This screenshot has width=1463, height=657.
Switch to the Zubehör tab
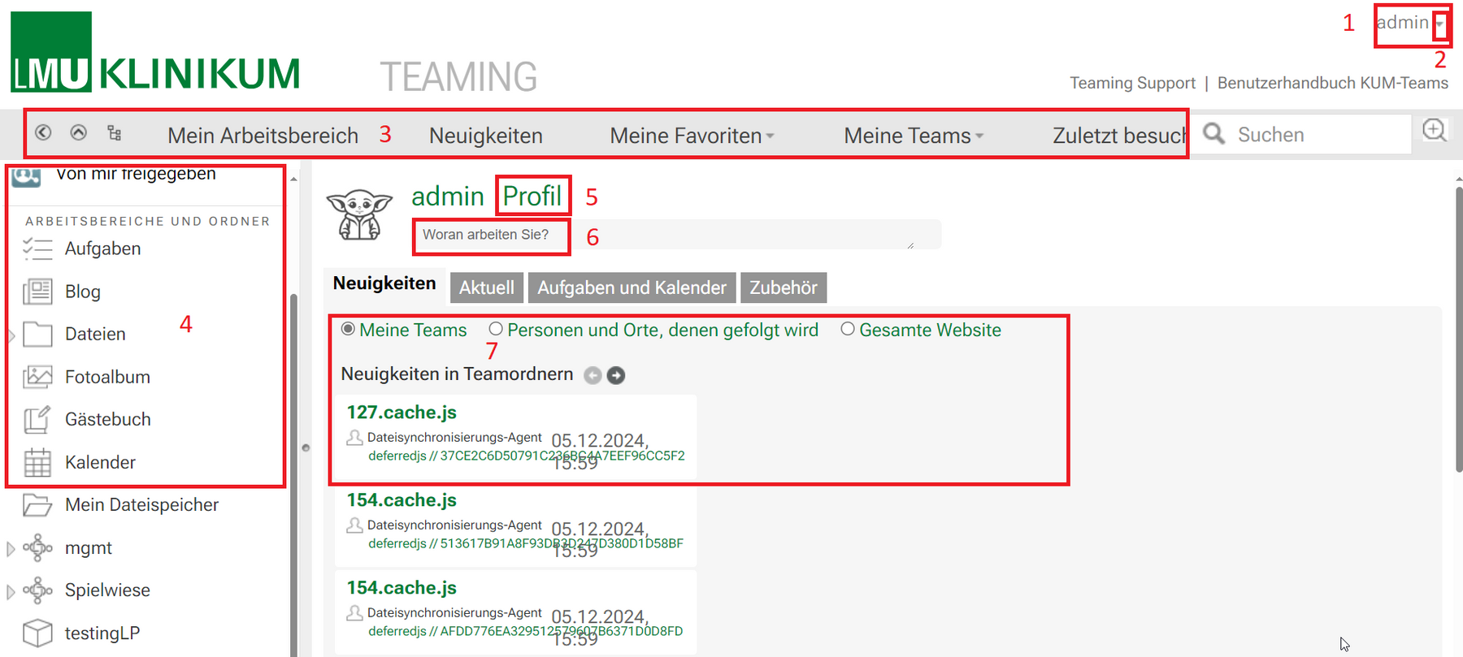click(784, 287)
